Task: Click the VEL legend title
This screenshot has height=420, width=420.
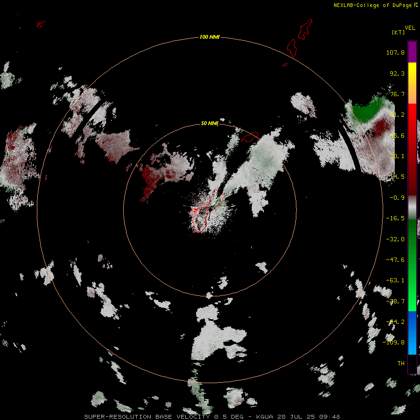Action: pos(410,28)
